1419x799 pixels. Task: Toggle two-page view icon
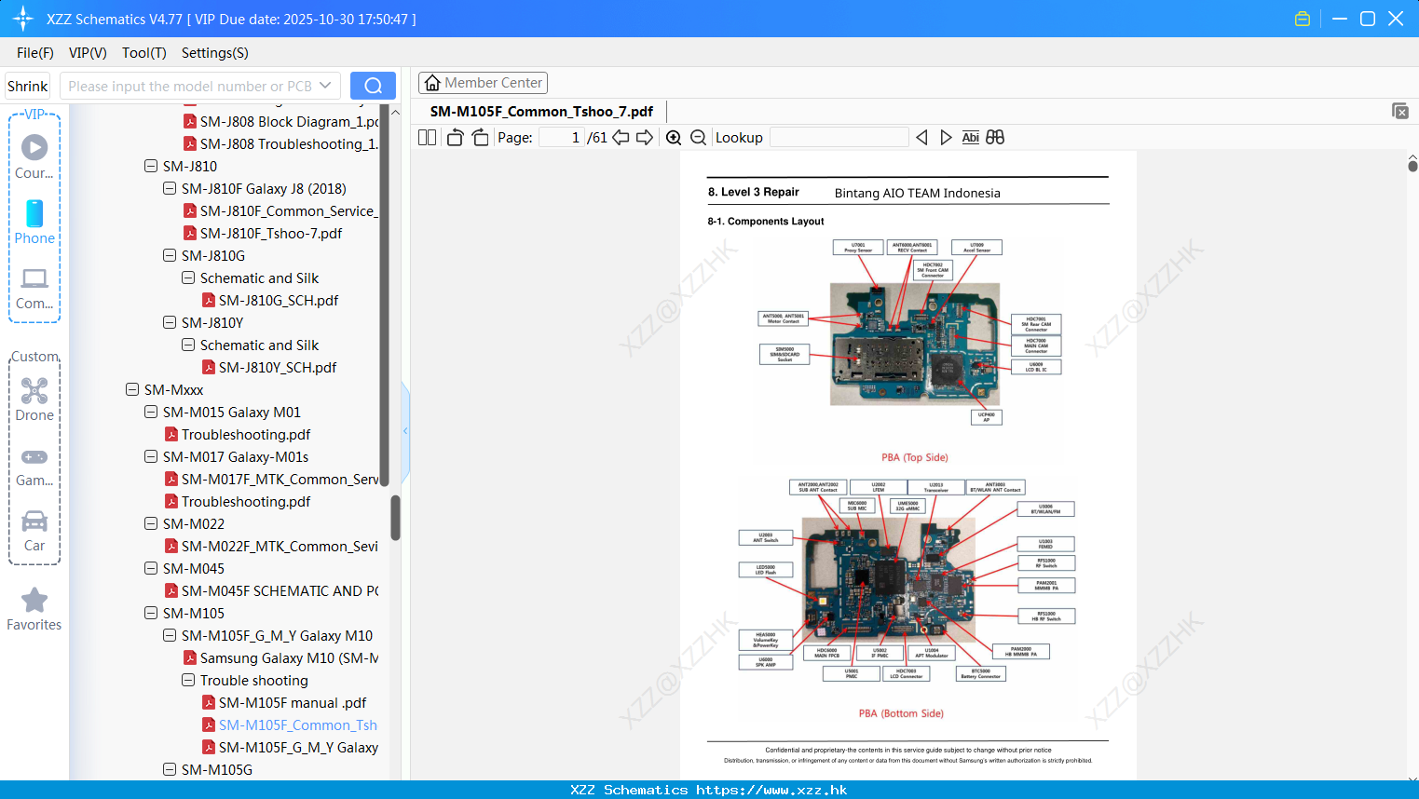coord(427,137)
